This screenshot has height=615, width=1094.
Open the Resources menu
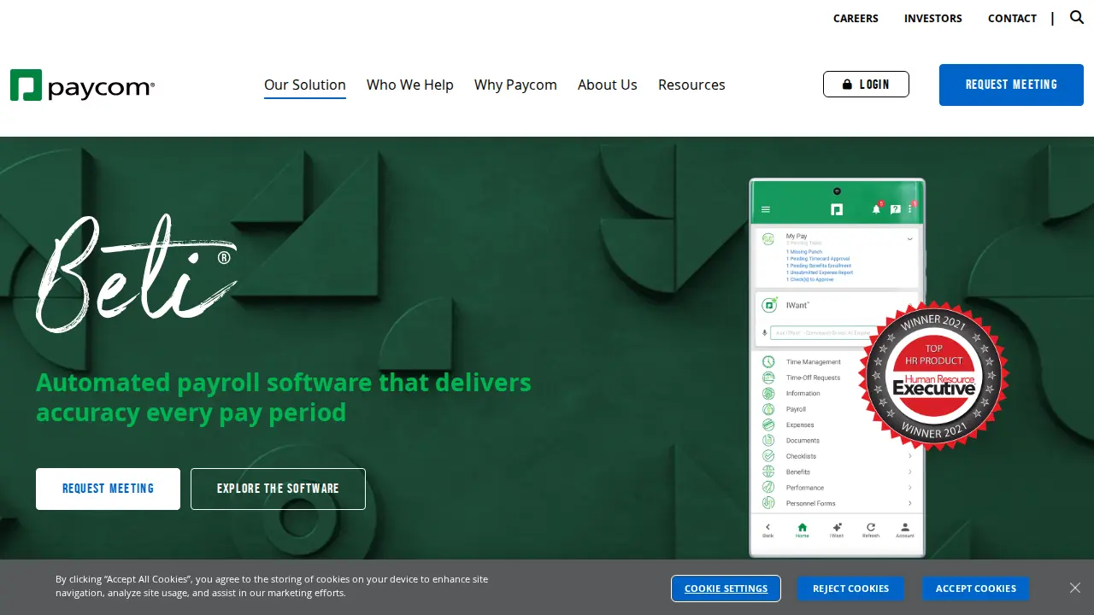691,85
